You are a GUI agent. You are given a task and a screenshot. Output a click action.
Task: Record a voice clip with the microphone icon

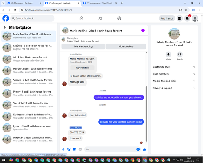(x=63, y=150)
